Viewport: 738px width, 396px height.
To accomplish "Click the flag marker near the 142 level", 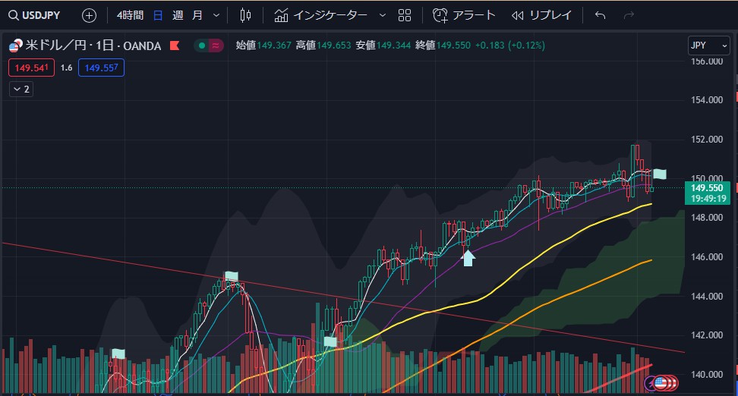I will click(330, 342).
